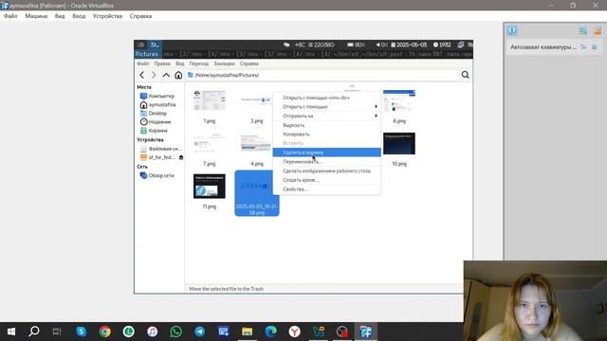This screenshot has height=341, width=607.
Task: Open Корзина (trash) in the sidebar
Action: click(x=154, y=131)
